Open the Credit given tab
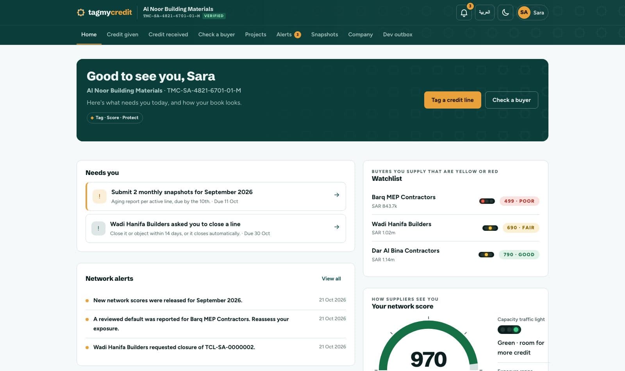Image resolution: width=625 pixels, height=371 pixels. tap(123, 34)
